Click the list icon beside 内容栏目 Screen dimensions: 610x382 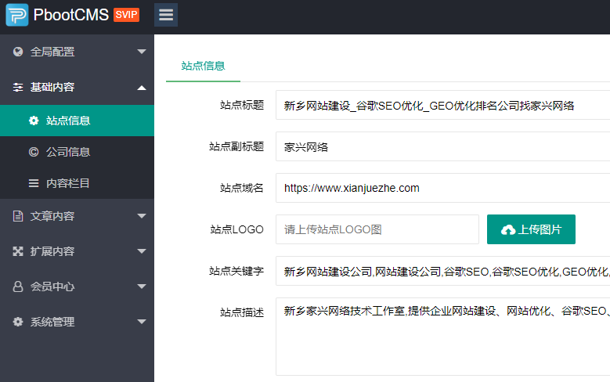pos(34,183)
